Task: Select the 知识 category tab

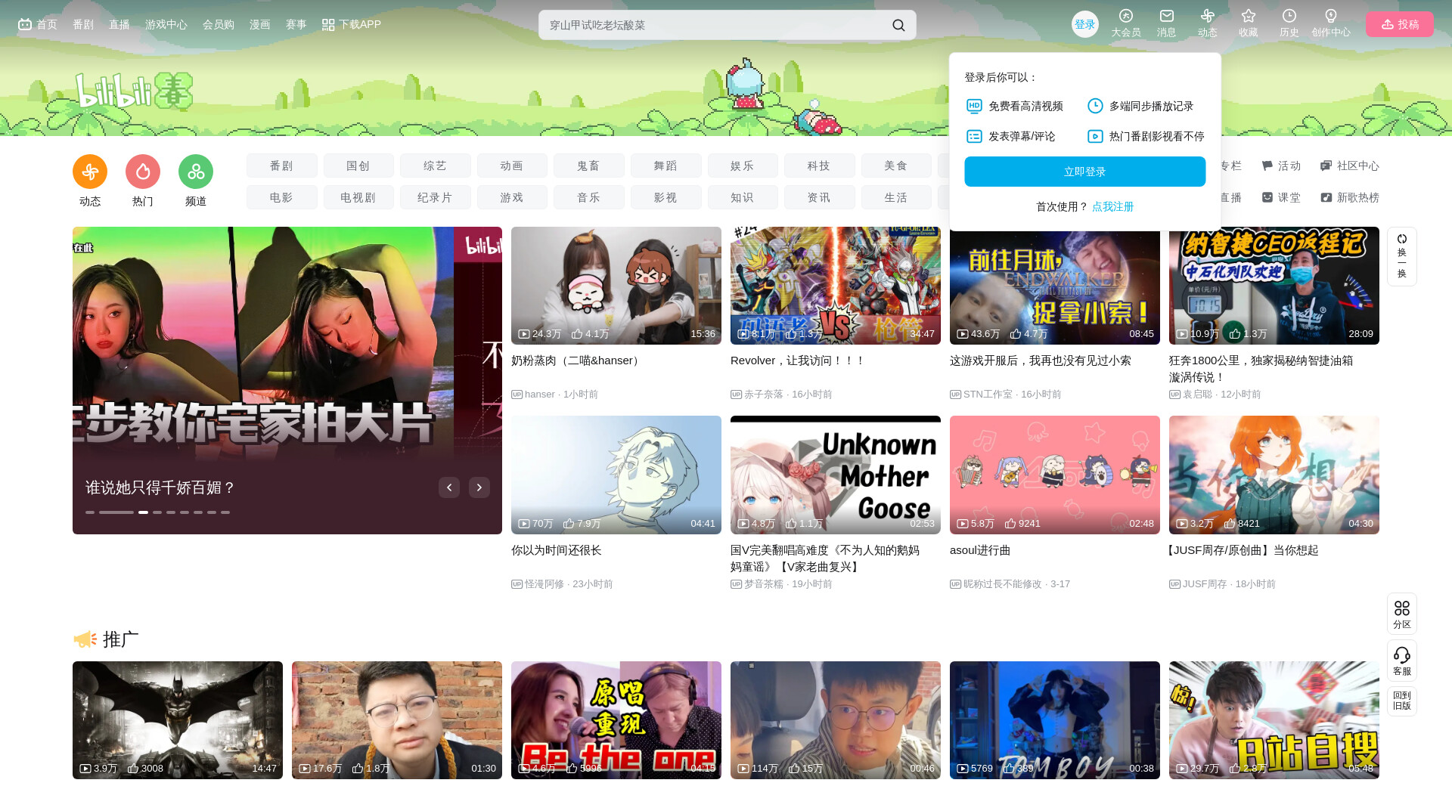Action: coord(743,197)
